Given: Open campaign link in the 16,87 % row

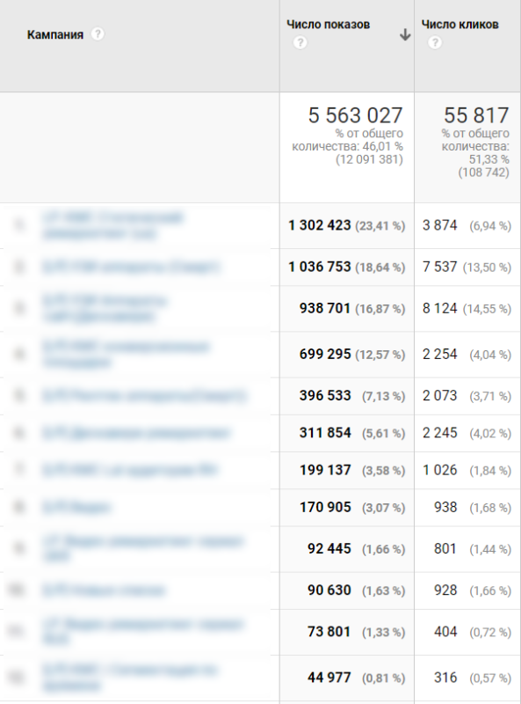Looking at the screenshot, I should (105, 309).
